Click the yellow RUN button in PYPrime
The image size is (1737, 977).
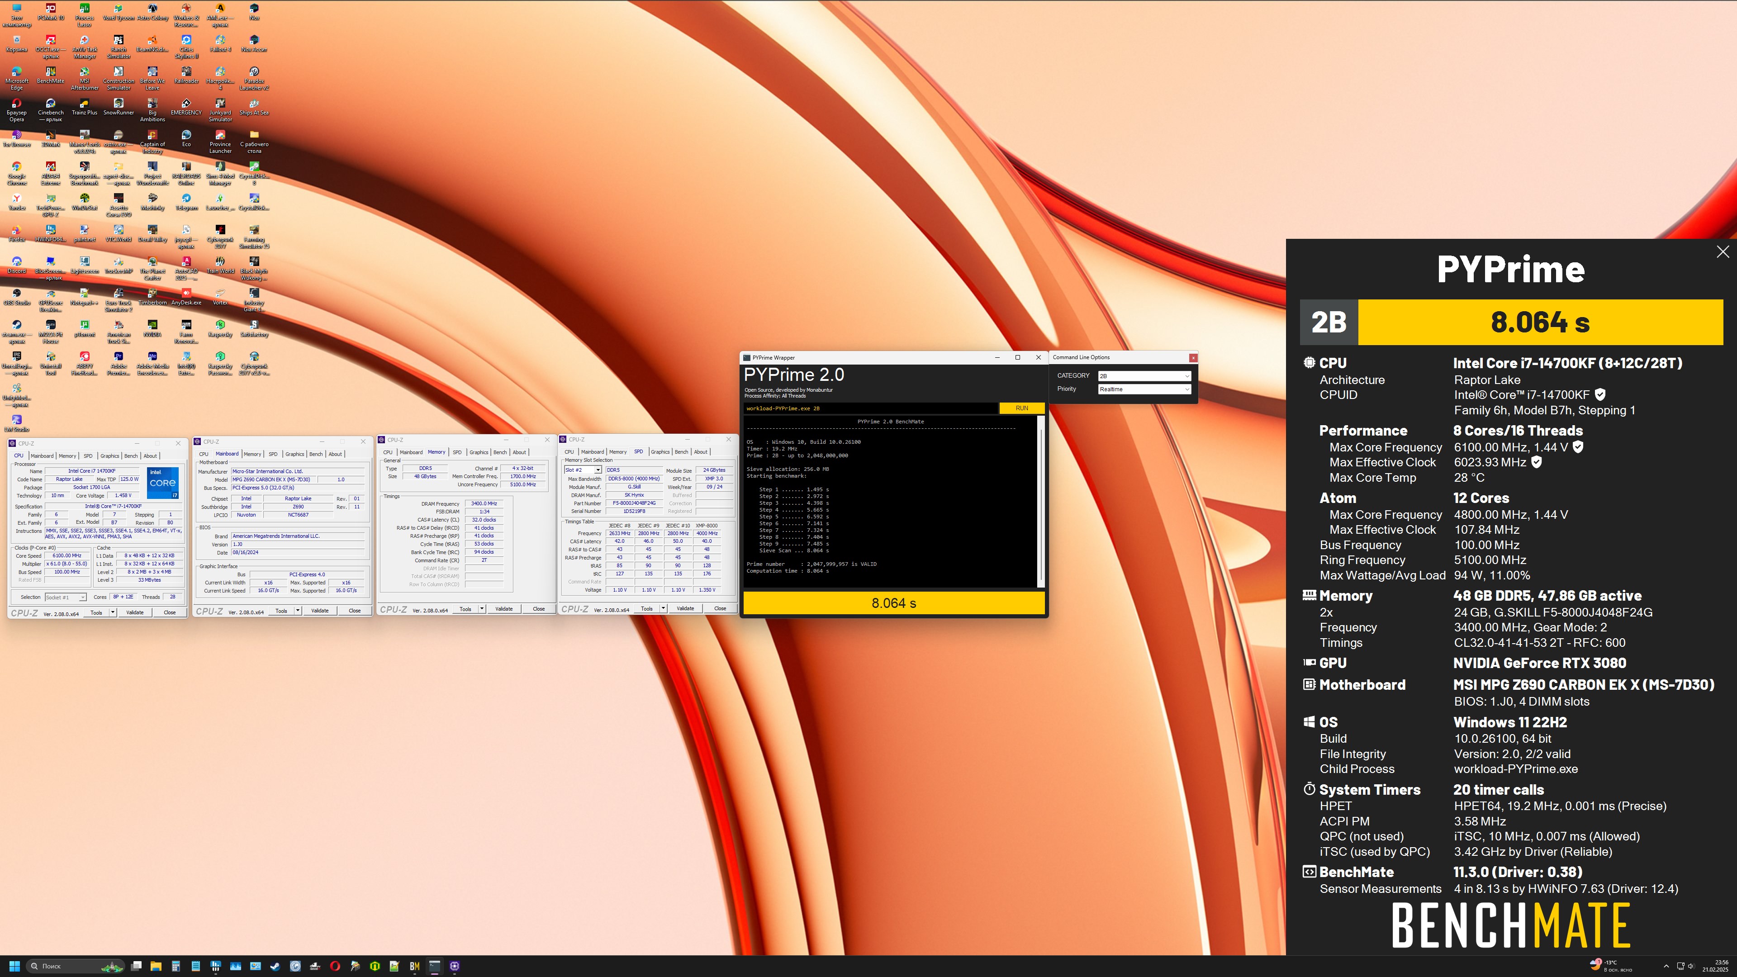click(1021, 408)
